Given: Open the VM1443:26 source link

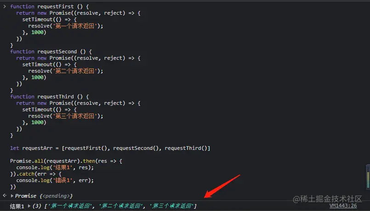Looking at the screenshot, I should click(x=343, y=205).
